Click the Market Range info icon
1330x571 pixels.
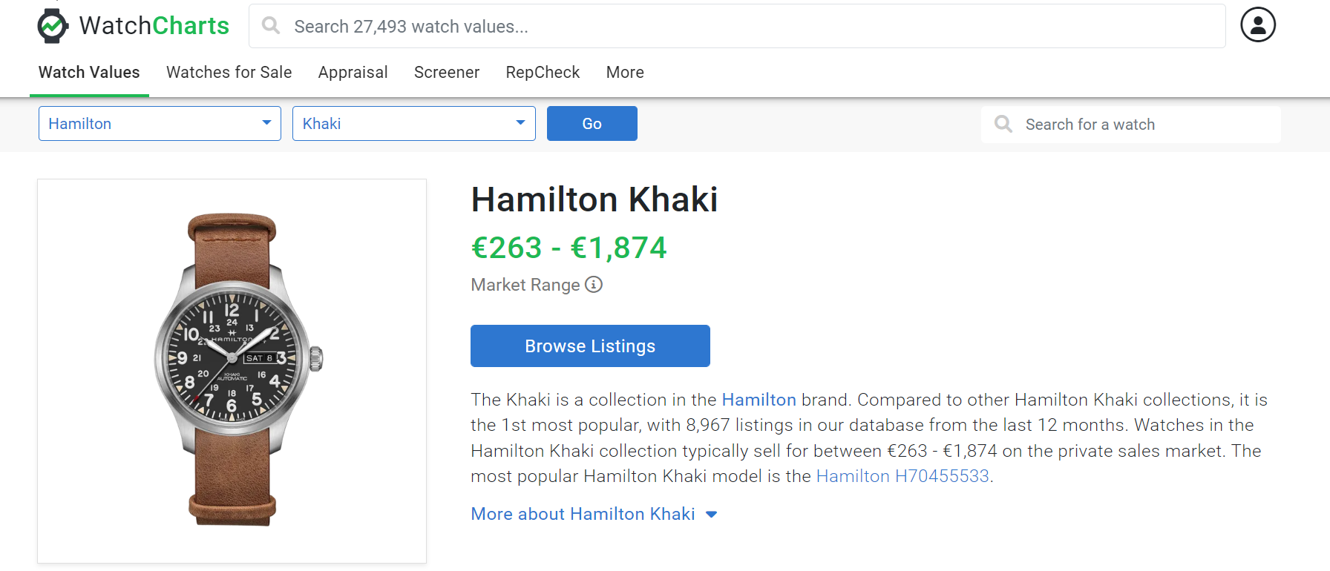pos(594,285)
